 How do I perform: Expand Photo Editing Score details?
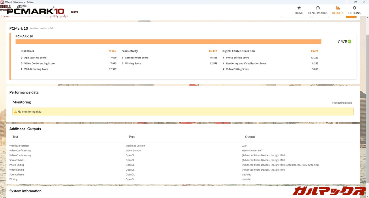[x=223, y=58]
